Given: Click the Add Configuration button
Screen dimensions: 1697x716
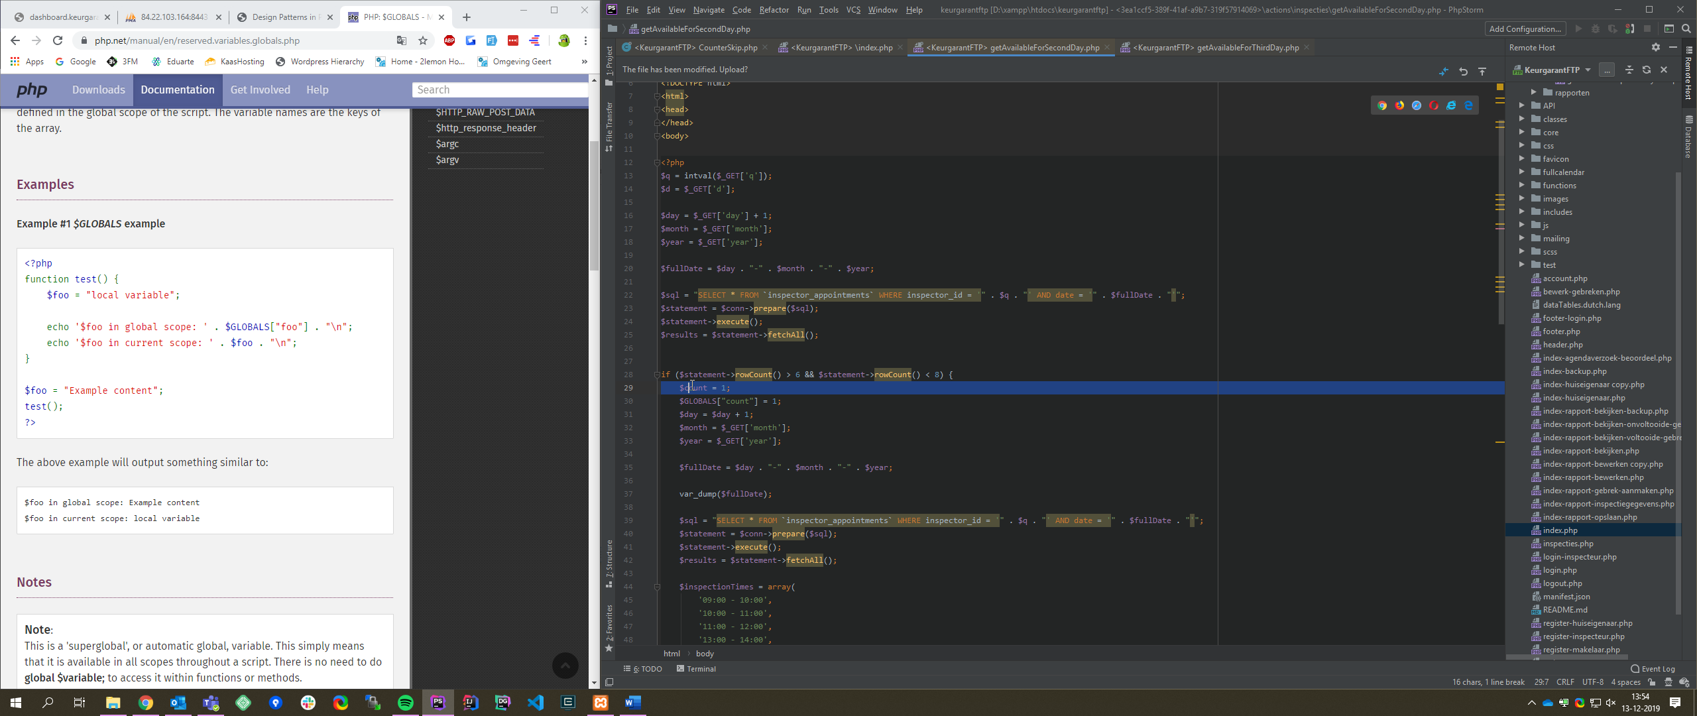Looking at the screenshot, I should [x=1525, y=29].
